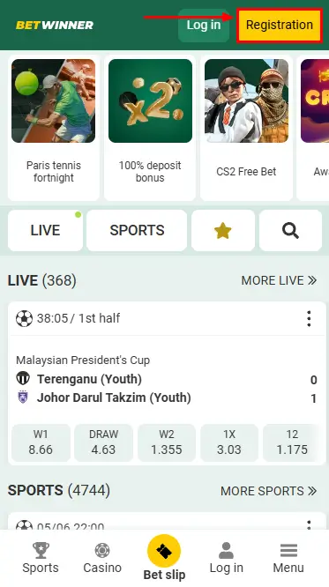Select 1X double chance odds 3.03
The image size is (329, 587).
[x=229, y=442]
